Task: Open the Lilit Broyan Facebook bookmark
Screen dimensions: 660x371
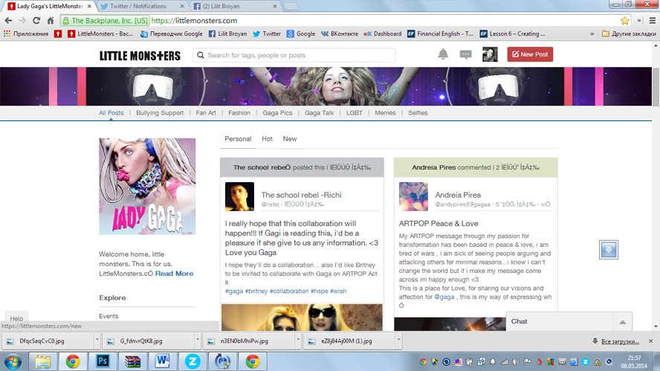Action: [227, 33]
